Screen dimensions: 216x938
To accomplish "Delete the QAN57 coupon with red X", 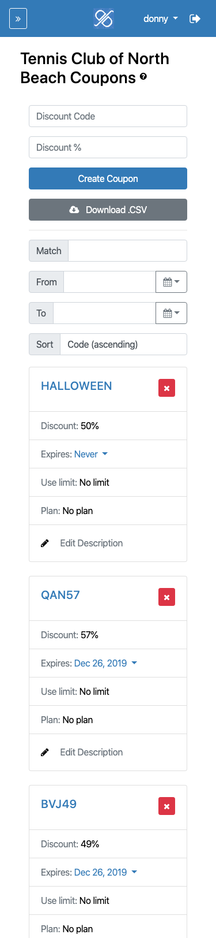I will (x=166, y=597).
